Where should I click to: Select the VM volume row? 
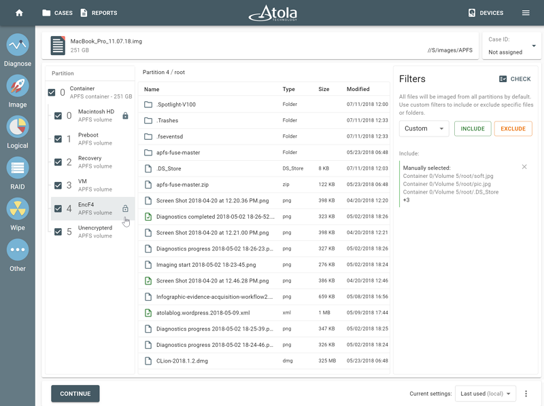tap(92, 185)
